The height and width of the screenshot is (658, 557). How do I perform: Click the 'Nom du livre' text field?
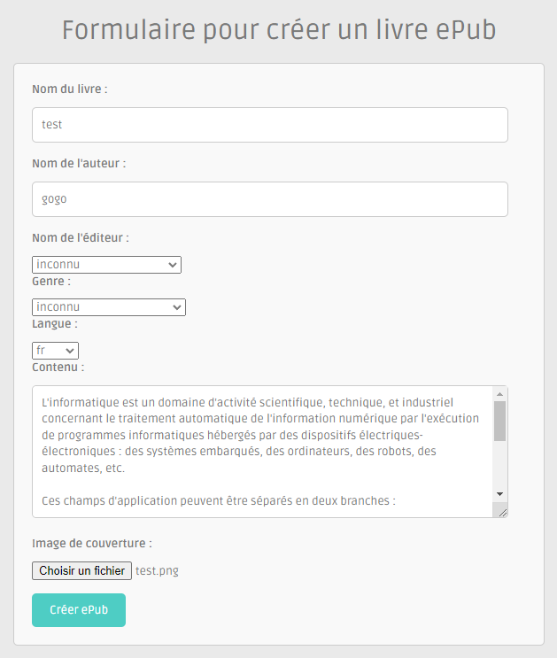269,125
